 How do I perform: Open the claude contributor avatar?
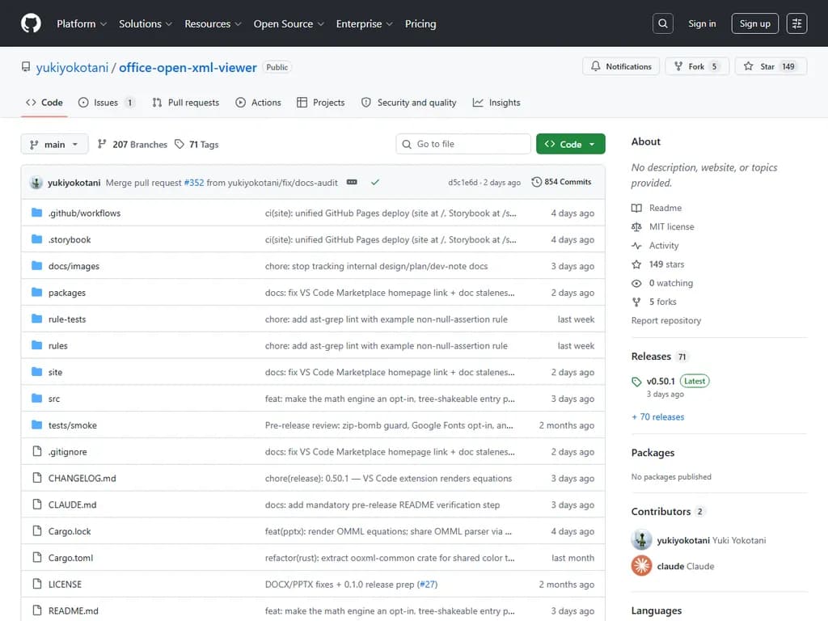pos(641,566)
